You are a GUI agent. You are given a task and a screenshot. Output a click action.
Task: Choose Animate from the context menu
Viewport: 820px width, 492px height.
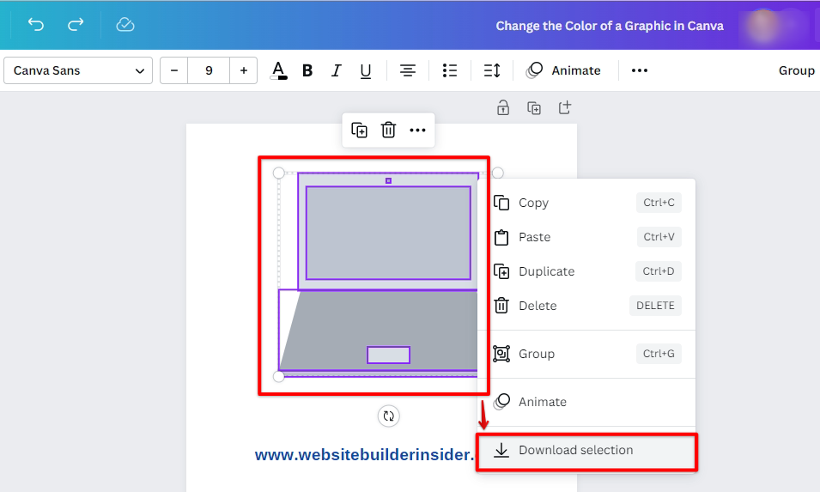click(586, 402)
